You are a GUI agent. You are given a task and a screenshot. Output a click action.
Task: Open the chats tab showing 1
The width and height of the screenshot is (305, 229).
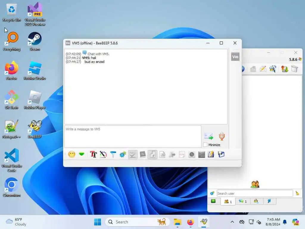(242, 201)
